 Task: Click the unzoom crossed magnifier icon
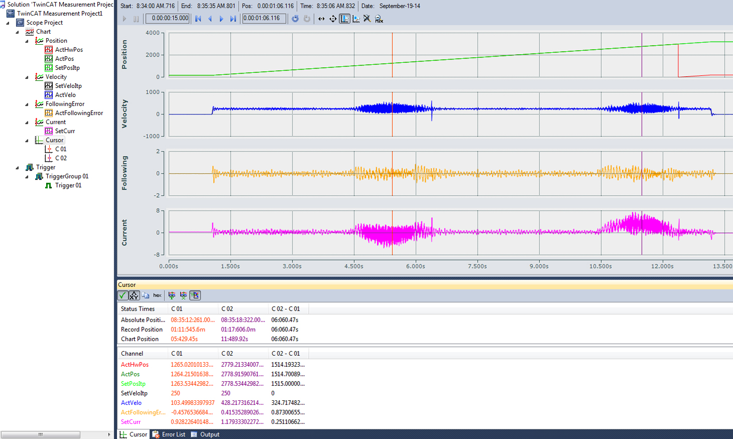pos(367,19)
